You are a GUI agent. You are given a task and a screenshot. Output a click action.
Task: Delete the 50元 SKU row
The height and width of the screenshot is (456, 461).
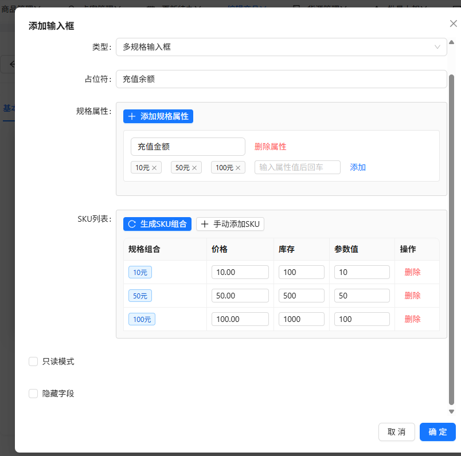412,296
